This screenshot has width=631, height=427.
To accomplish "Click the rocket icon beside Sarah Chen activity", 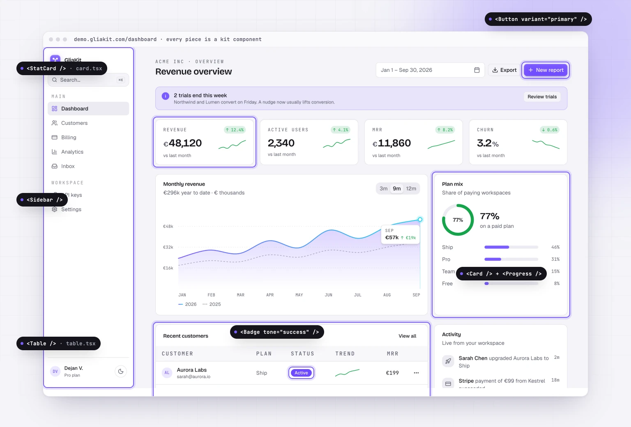I will pos(448,361).
